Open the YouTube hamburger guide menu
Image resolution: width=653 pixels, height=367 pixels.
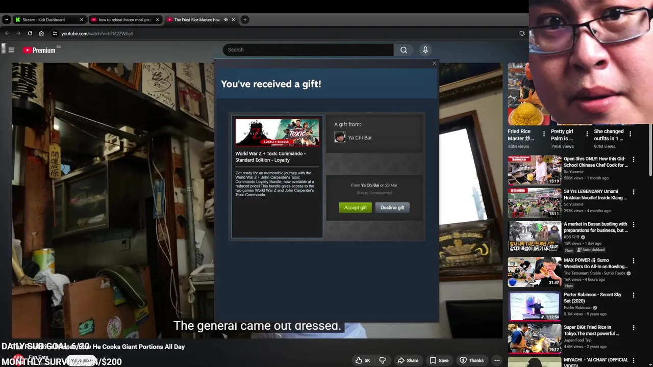11,50
